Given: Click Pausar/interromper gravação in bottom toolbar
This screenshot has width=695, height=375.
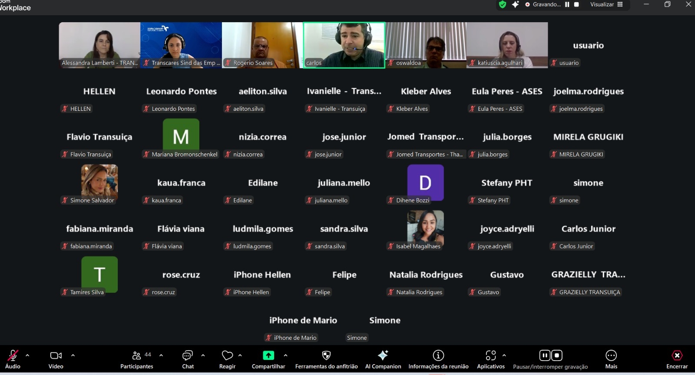Looking at the screenshot, I should 550,359.
